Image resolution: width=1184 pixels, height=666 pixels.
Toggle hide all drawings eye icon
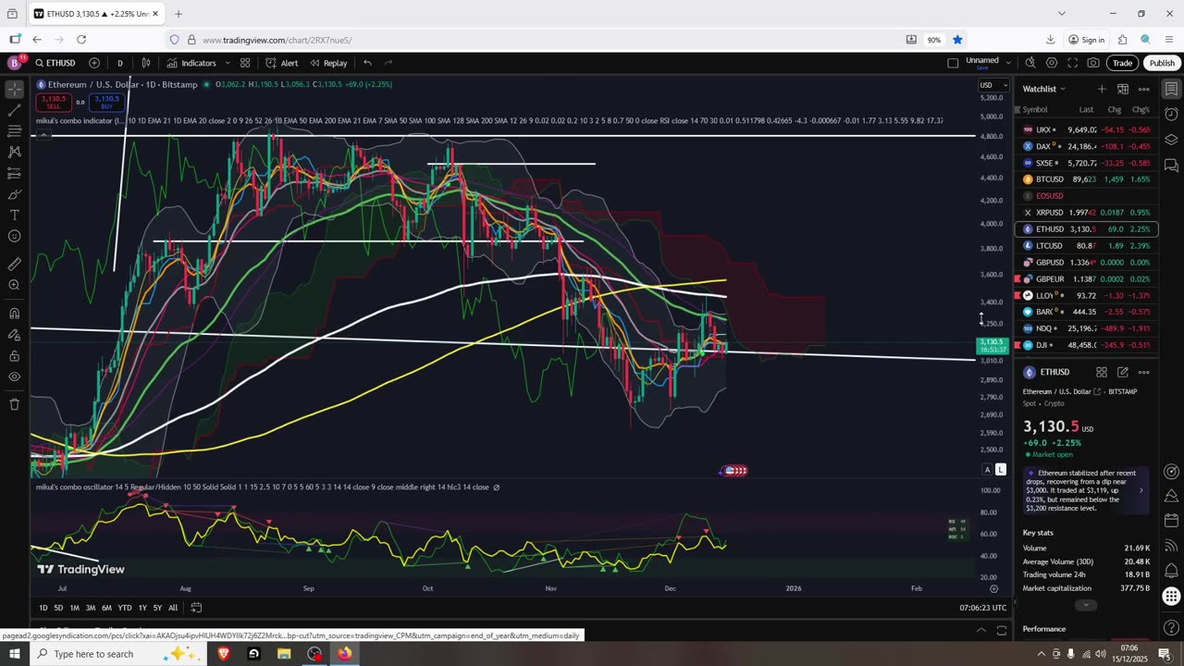(14, 376)
